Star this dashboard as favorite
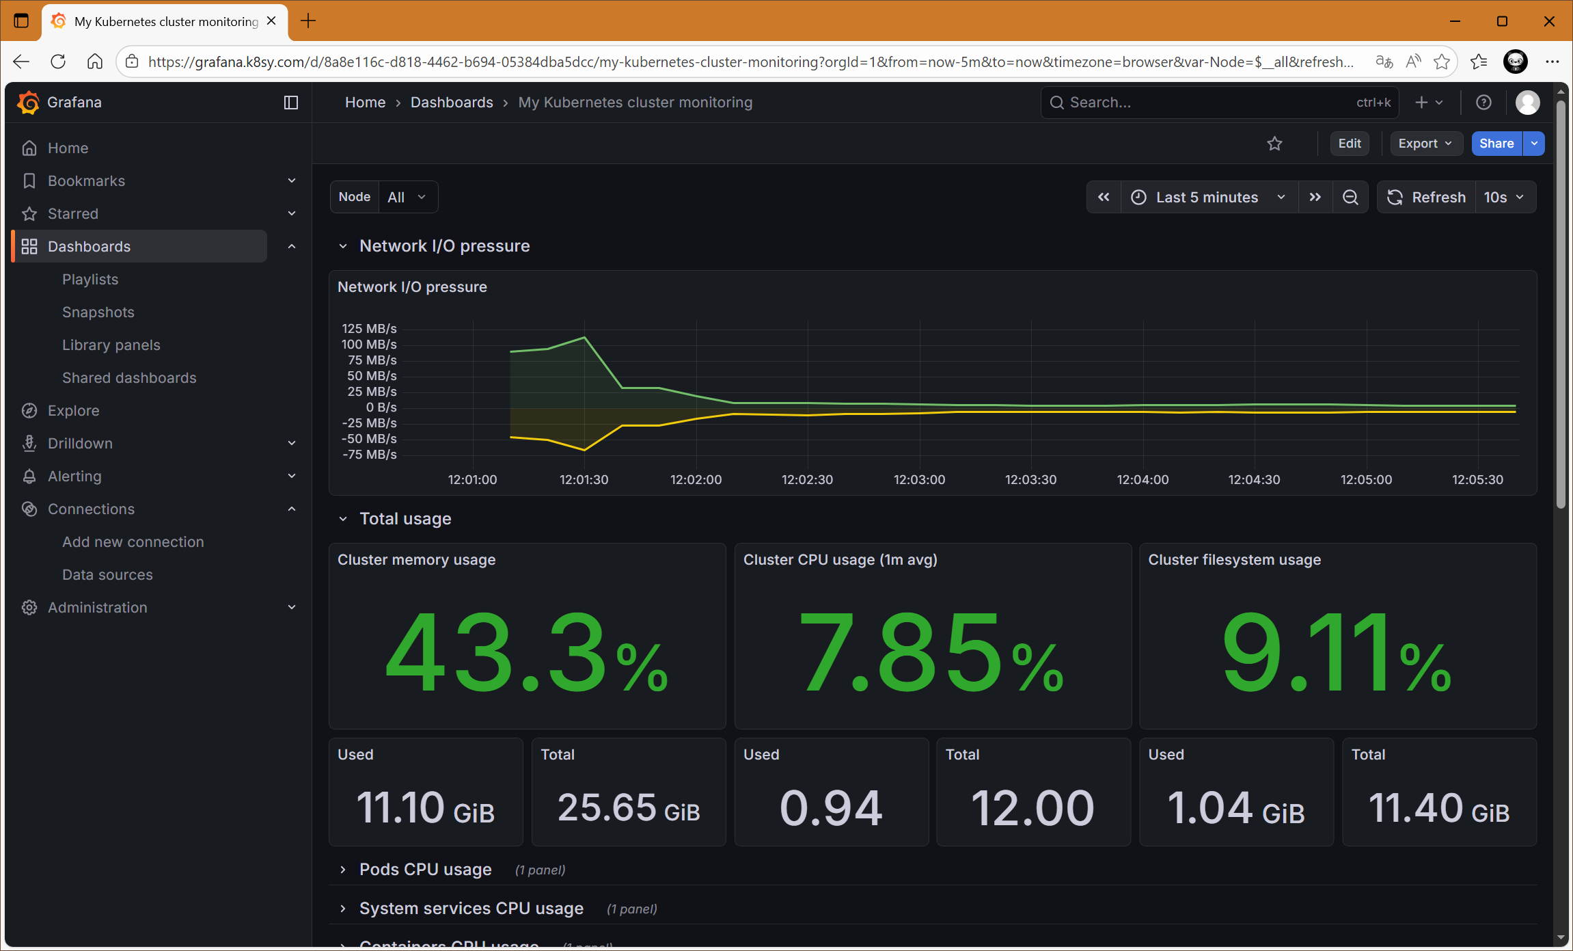The image size is (1573, 951). pyautogui.click(x=1274, y=144)
